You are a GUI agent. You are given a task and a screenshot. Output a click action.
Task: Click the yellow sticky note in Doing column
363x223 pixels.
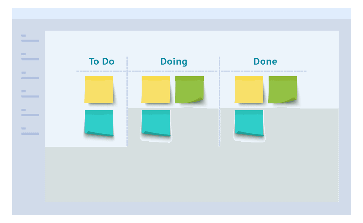coord(156,90)
